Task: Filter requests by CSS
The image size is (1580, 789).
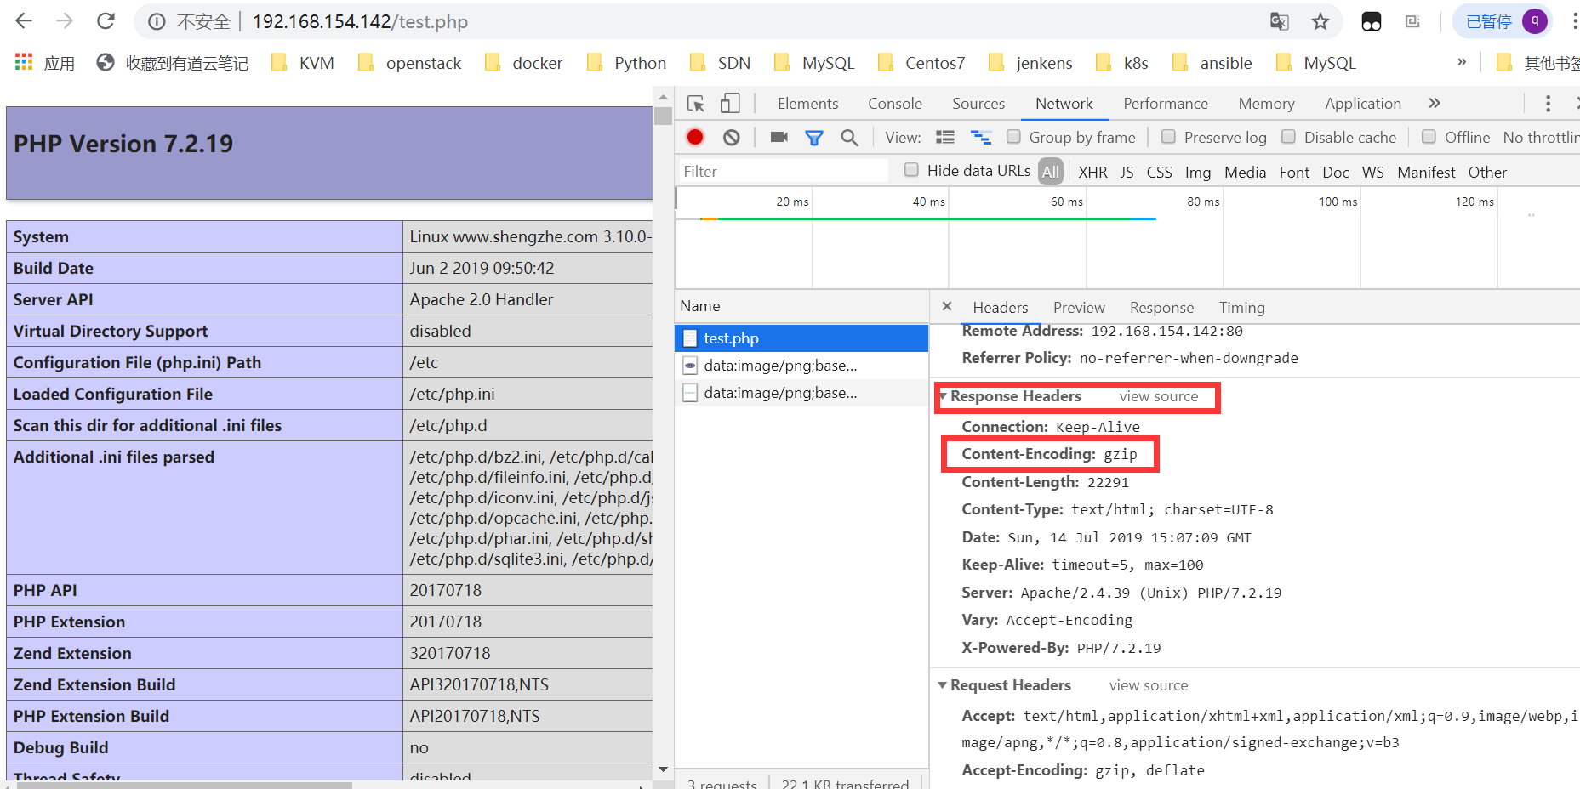Action: [x=1159, y=172]
